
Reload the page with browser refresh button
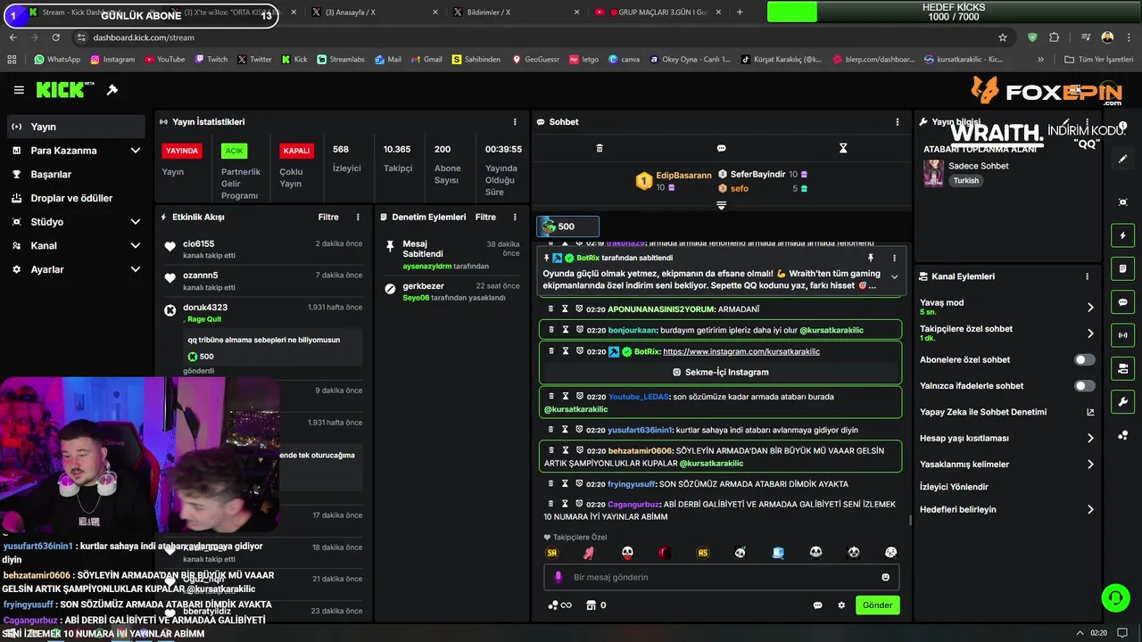coord(55,37)
